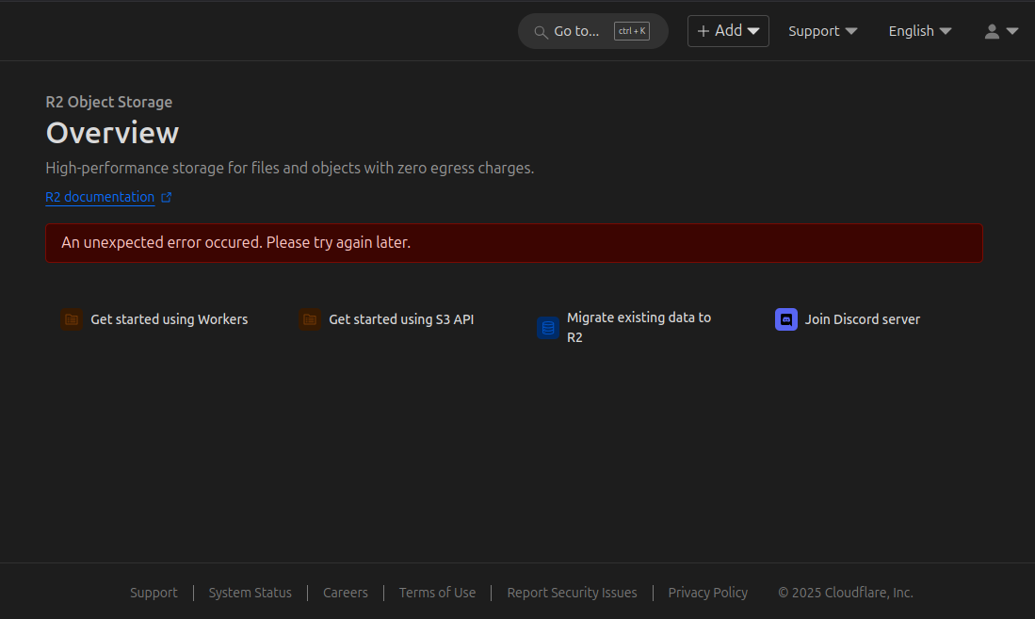Click Join Discord server link
This screenshot has height=619, width=1035.
point(862,319)
